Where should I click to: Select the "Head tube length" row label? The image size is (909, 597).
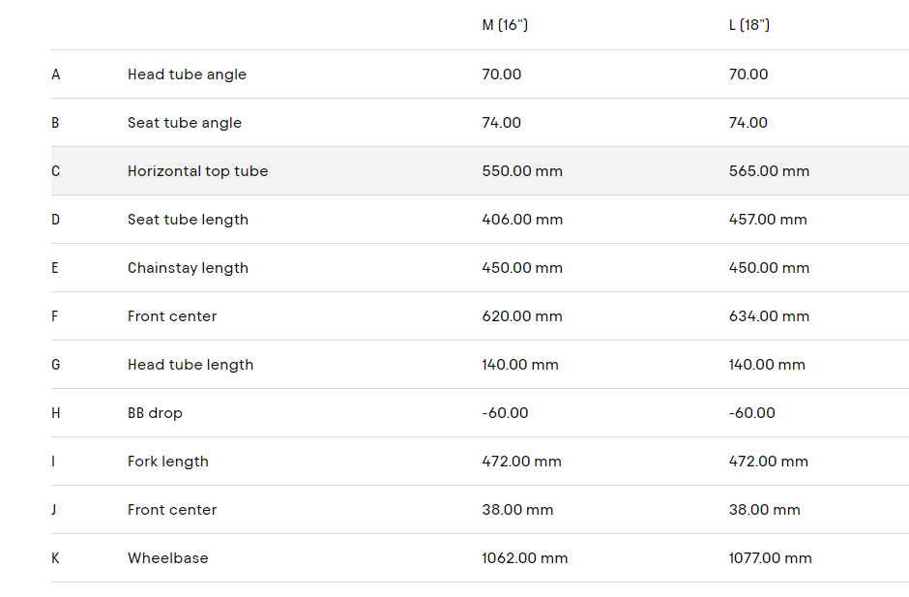(191, 365)
